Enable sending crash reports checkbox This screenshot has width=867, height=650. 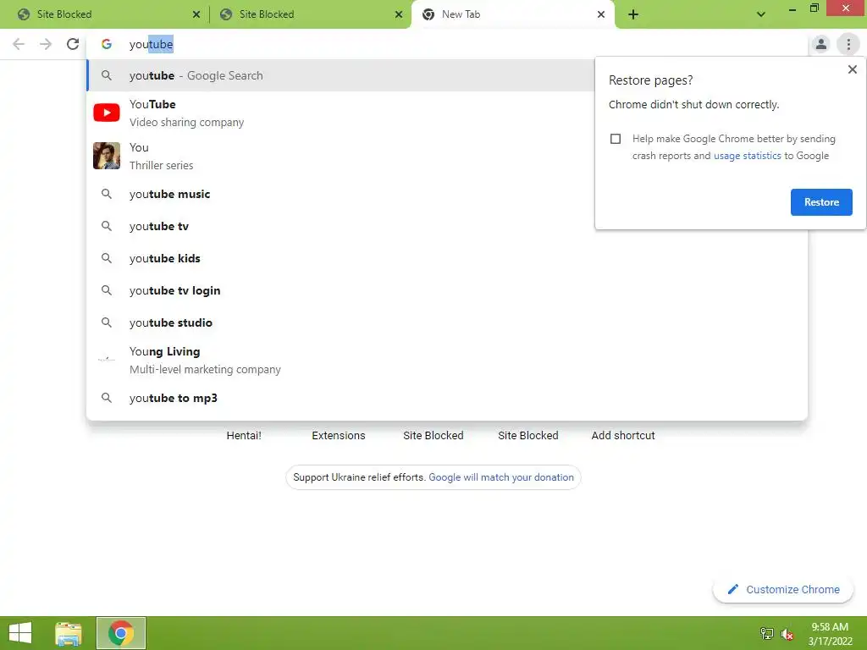[616, 139]
